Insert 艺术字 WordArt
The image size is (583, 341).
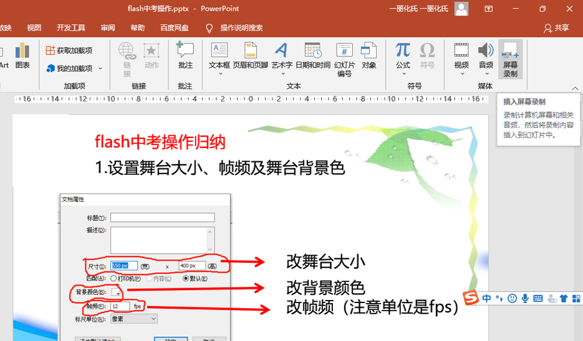pyautogui.click(x=282, y=55)
